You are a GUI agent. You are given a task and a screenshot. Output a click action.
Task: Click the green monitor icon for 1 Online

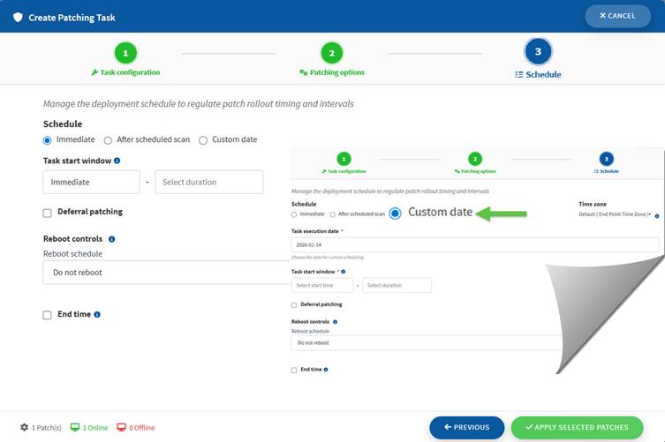(x=75, y=428)
